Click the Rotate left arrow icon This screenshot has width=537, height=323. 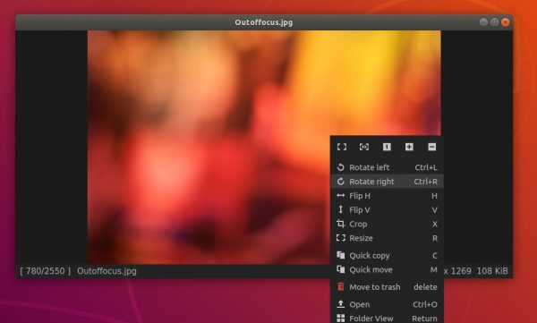coord(340,167)
